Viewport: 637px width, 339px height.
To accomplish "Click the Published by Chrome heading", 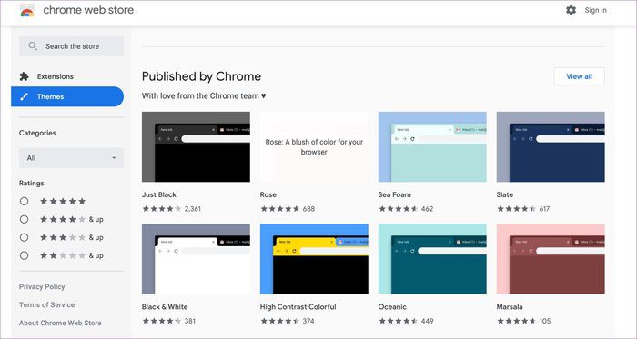I will coord(201,76).
